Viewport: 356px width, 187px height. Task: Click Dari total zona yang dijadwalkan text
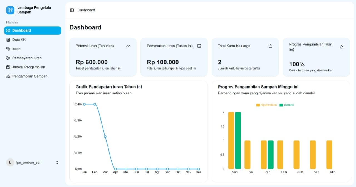click(x=311, y=70)
